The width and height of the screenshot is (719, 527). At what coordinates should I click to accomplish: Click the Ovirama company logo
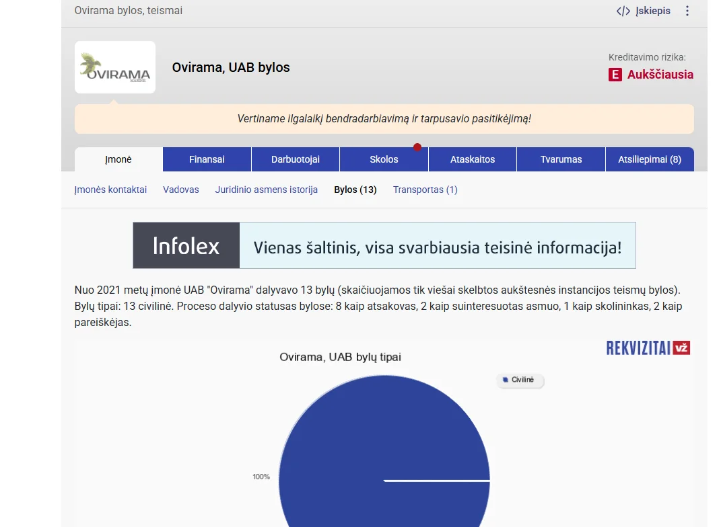point(115,67)
